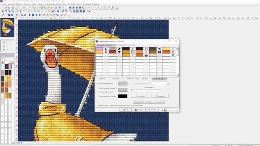Viewport: 260px width, 146px height.
Task: Select the heart symbol cell in symbol grid
Action: 119,52
